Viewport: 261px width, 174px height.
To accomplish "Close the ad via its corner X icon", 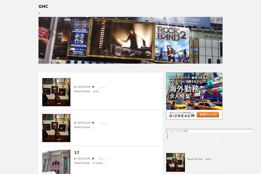I will (x=221, y=74).
